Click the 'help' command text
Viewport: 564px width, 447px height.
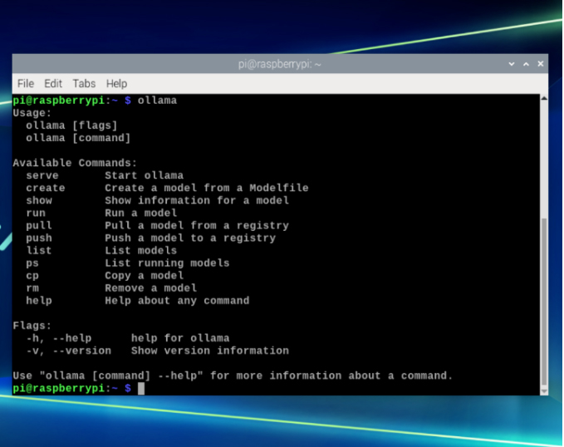39,301
